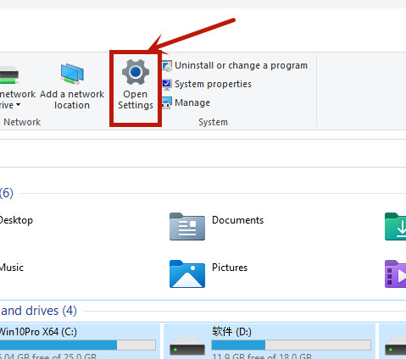Image resolution: width=406 pixels, height=359 pixels.
Task: Click the Uninstall or change a program icon
Action: coord(167,66)
